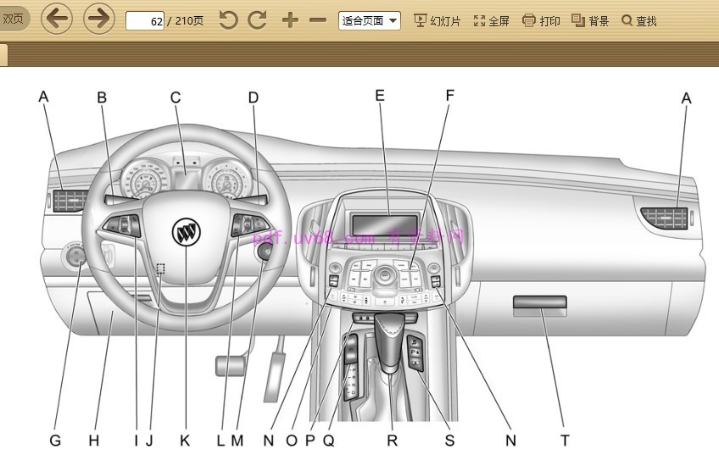Viewport: 719px width, 471px height.
Task: Rotate the page counterclockwise
Action: (x=228, y=20)
